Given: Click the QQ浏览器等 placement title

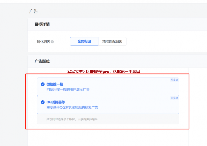Looking at the screenshot, I should (56, 102).
